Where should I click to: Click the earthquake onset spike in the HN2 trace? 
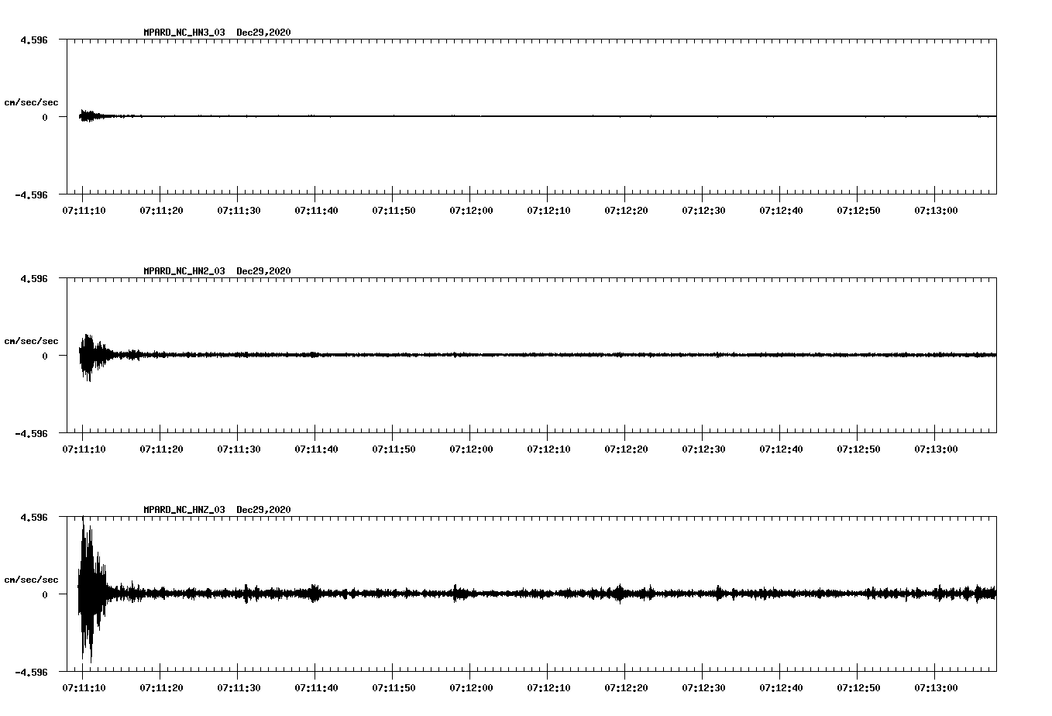tap(88, 355)
